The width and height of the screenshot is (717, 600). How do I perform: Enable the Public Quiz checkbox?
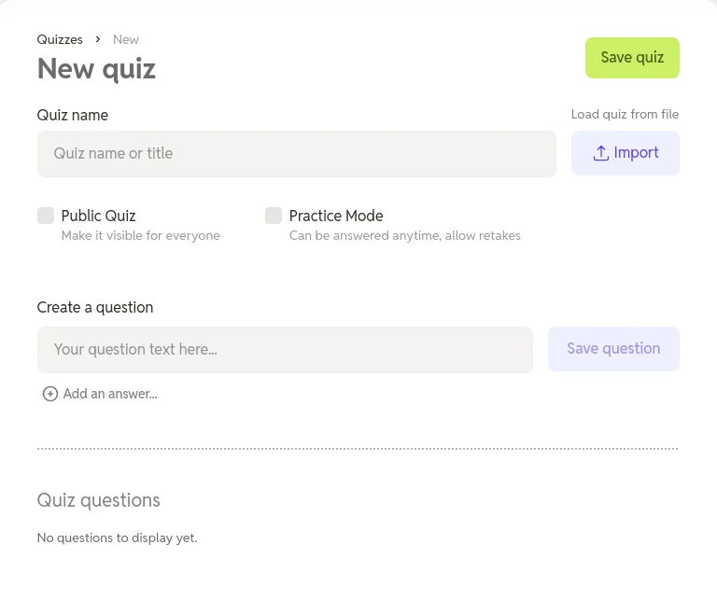46,216
